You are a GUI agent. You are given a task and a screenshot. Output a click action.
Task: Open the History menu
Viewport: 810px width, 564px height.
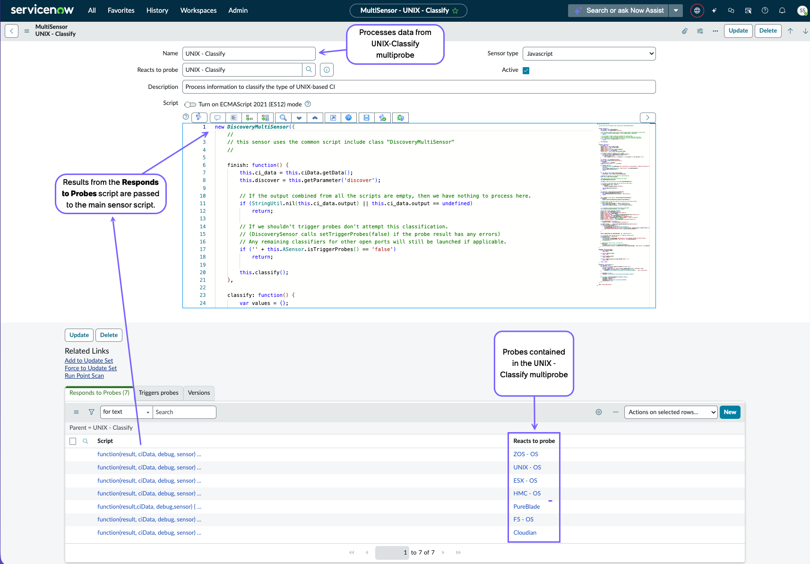(x=157, y=10)
